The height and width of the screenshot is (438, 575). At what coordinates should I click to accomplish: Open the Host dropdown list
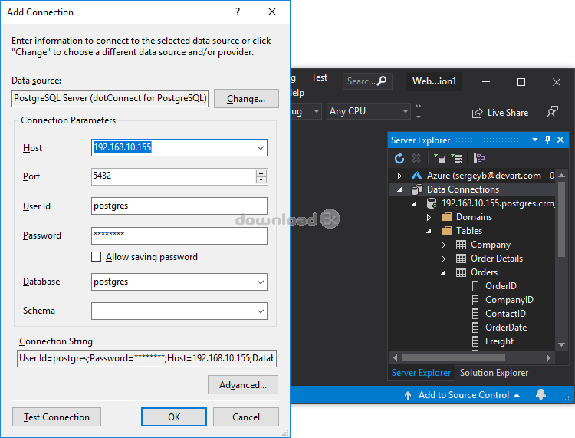pos(261,148)
